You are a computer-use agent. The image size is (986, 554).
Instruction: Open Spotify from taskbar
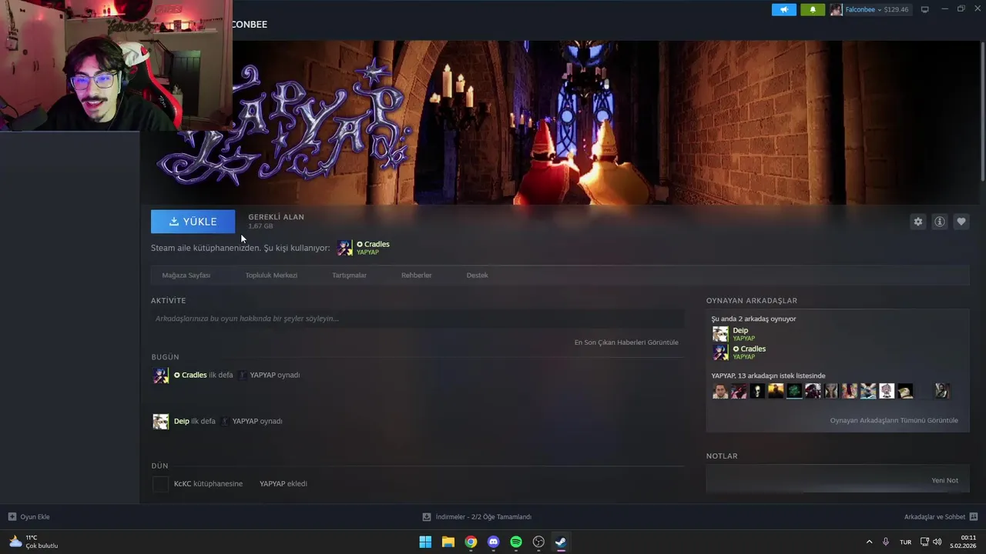click(516, 542)
